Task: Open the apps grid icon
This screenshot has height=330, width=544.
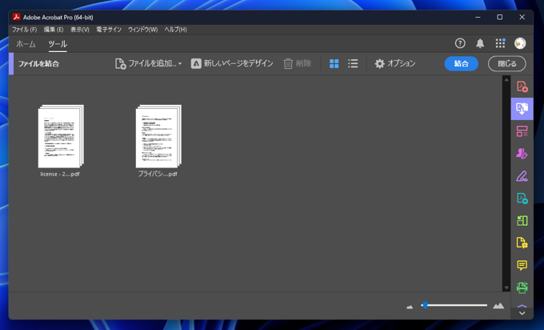Action: coord(500,43)
